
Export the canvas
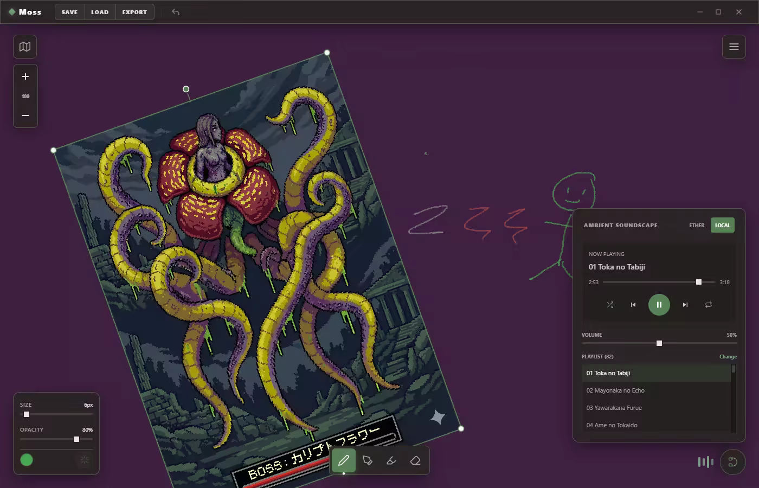pyautogui.click(x=134, y=11)
